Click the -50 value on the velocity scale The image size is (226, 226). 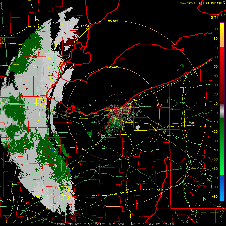215,159
